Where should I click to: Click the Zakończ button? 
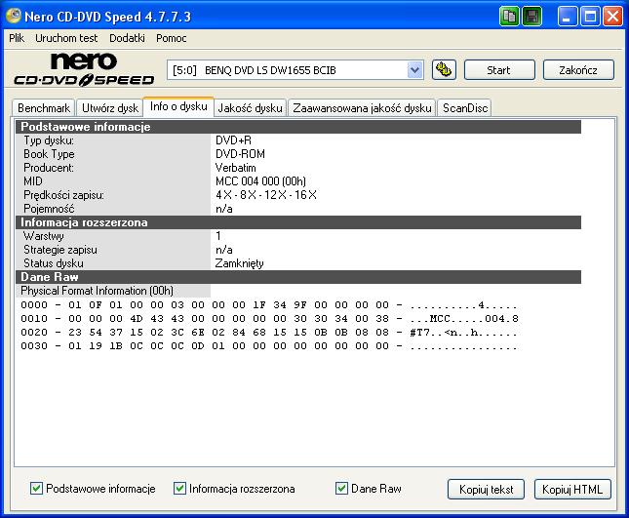click(x=578, y=70)
